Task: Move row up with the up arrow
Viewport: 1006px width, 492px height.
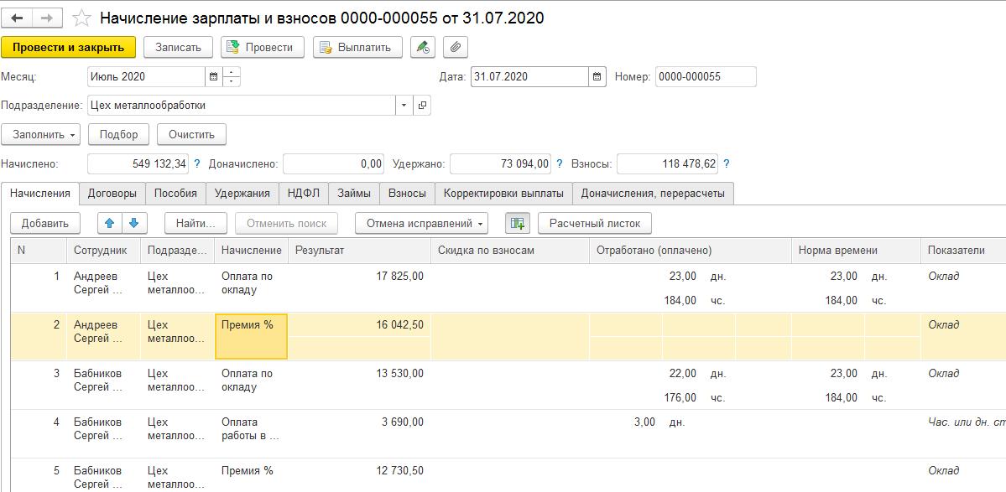Action: (x=110, y=223)
